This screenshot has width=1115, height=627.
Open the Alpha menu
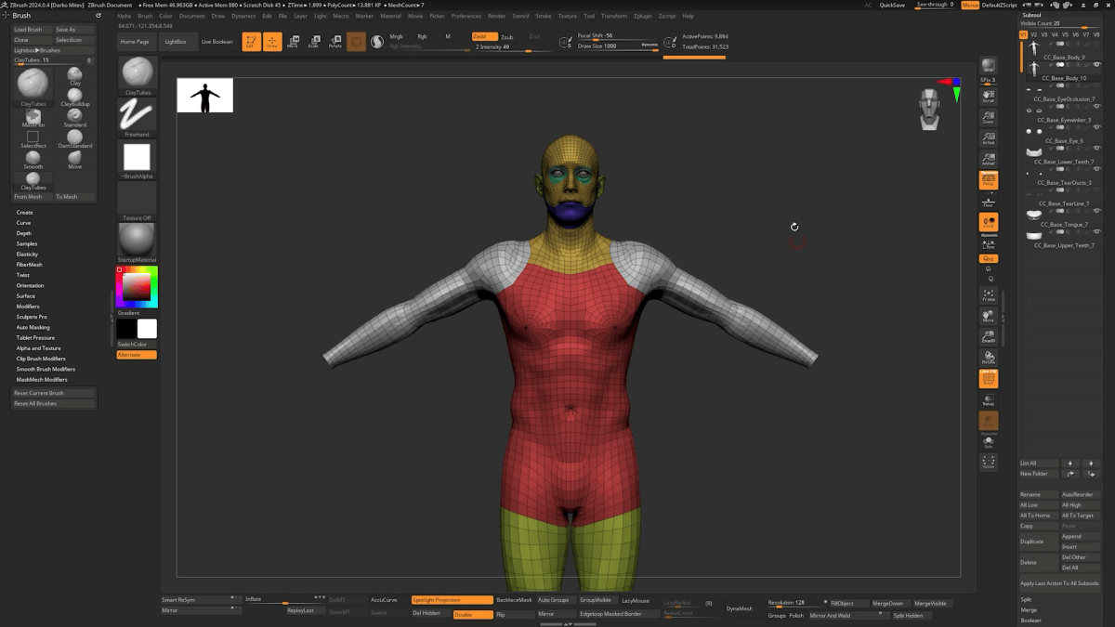click(x=124, y=16)
